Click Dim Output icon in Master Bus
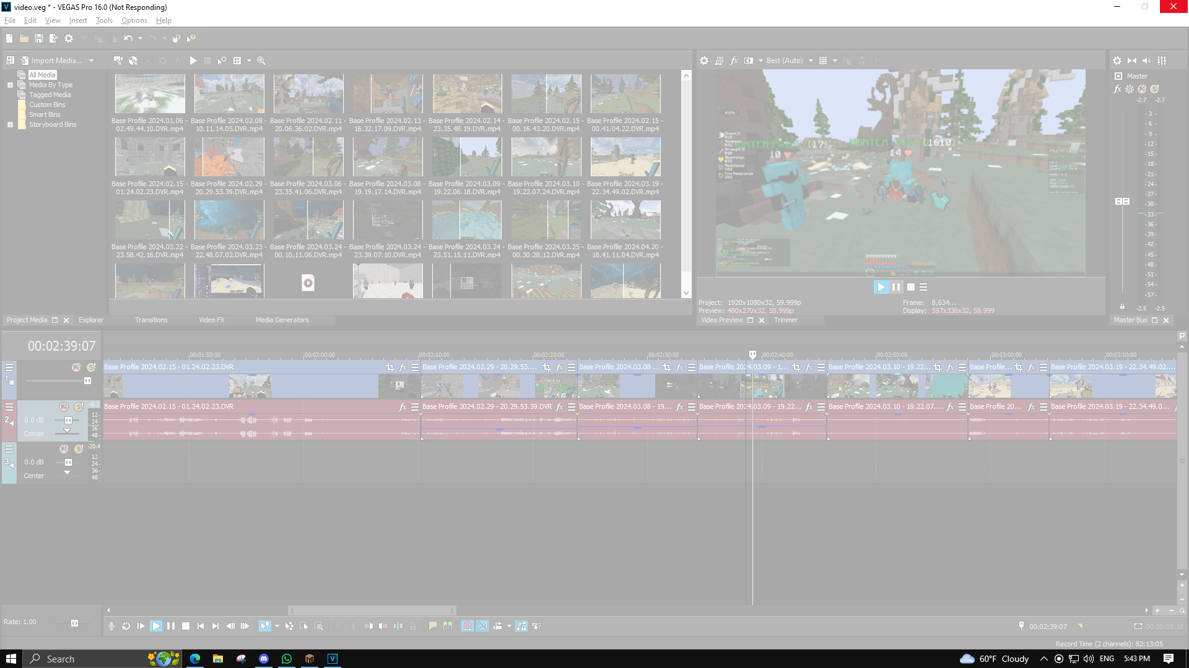 1147,61
